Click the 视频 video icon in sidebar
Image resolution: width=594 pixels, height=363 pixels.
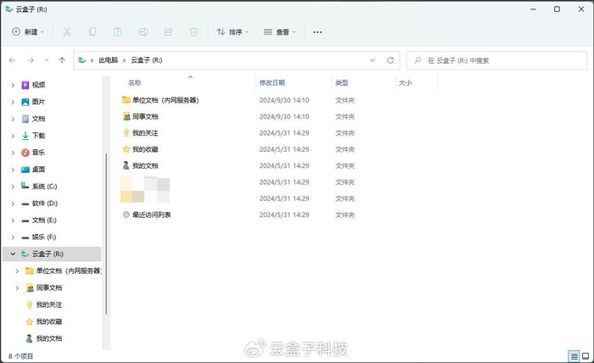point(25,85)
